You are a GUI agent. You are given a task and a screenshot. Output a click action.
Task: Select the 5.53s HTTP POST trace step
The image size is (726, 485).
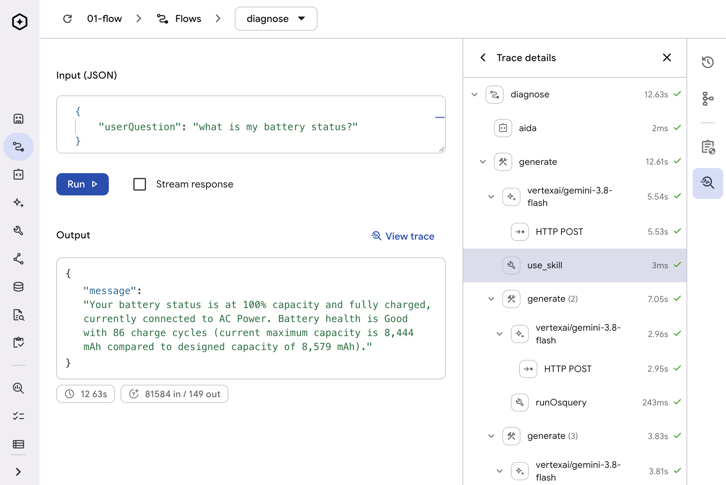pos(575,232)
